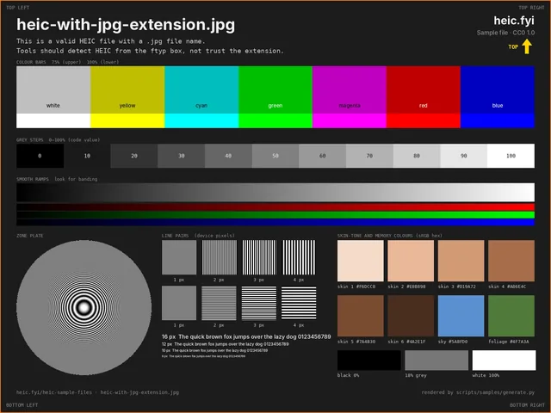Click the 75% blue colour bar
The height and width of the screenshot is (413, 551).
(x=498, y=89)
